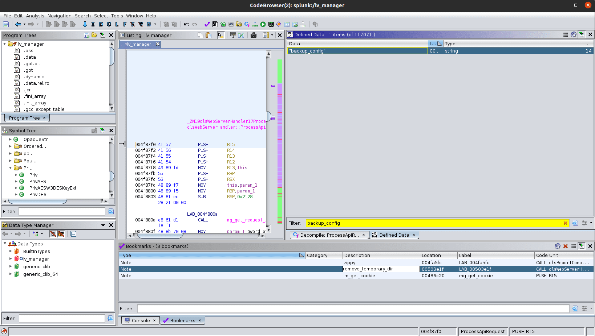Image resolution: width=595 pixels, height=336 pixels.
Task: Click the green Run script toolbar icon
Action: coord(263,24)
